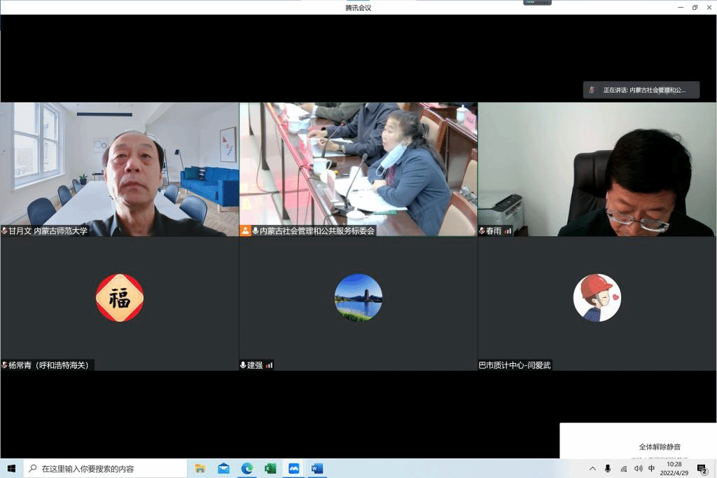Click microphone icon next to 建强

coord(244,365)
